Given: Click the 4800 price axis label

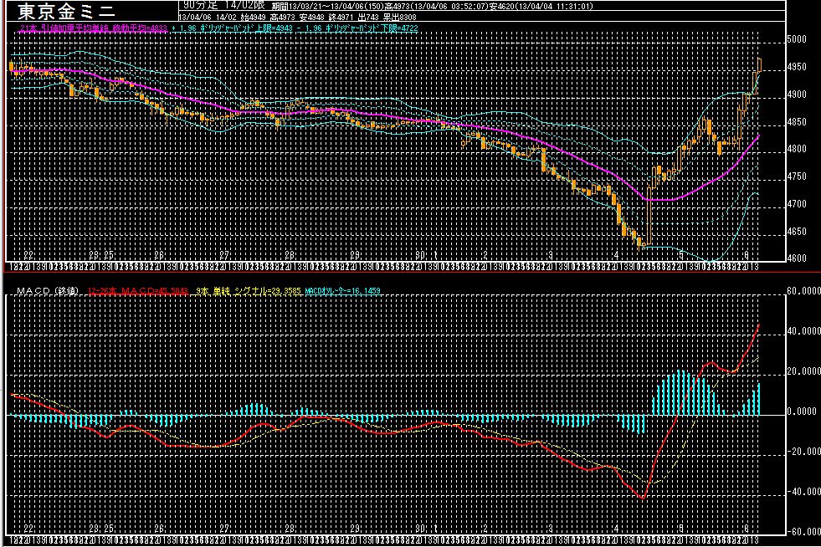Looking at the screenshot, I should coord(797,149).
